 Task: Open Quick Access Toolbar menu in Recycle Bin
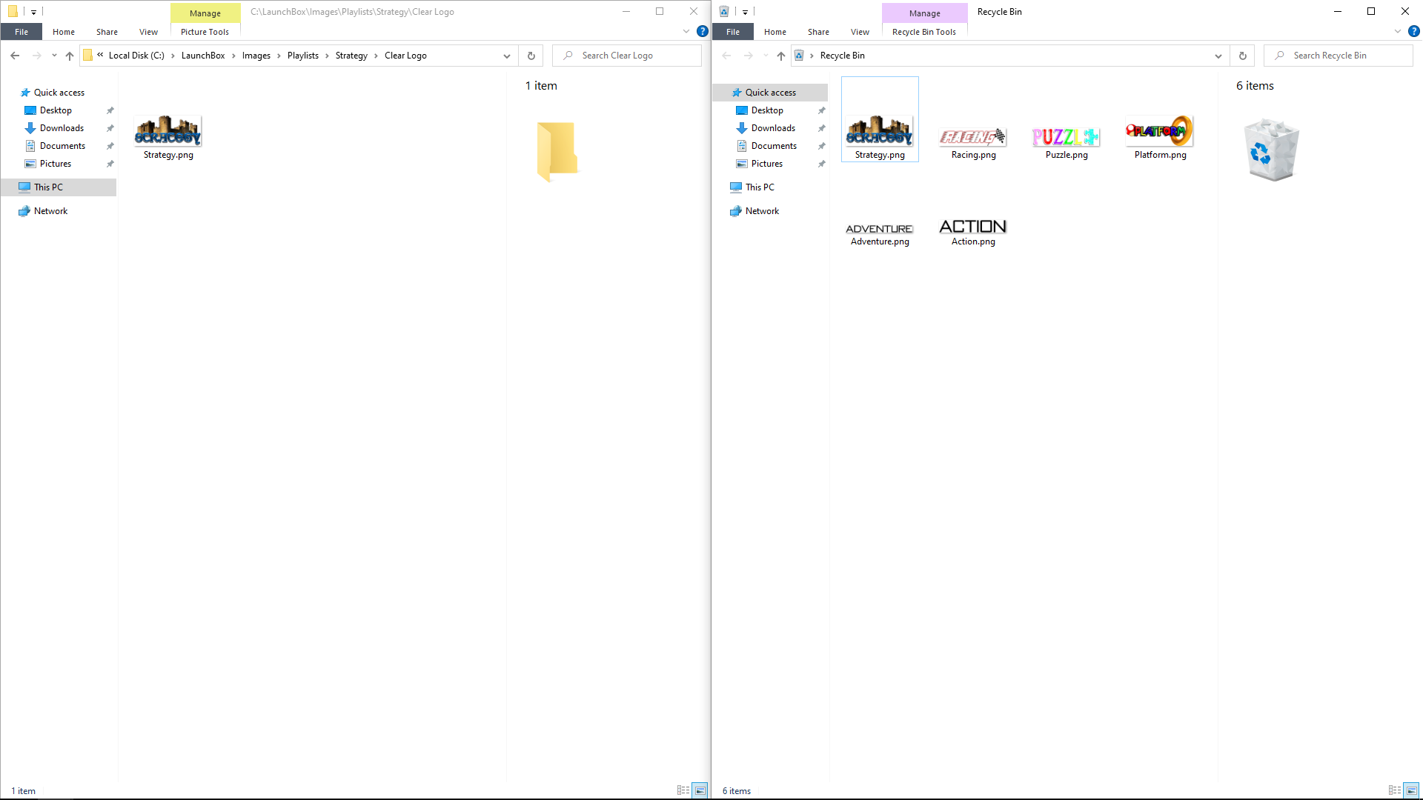(x=745, y=12)
